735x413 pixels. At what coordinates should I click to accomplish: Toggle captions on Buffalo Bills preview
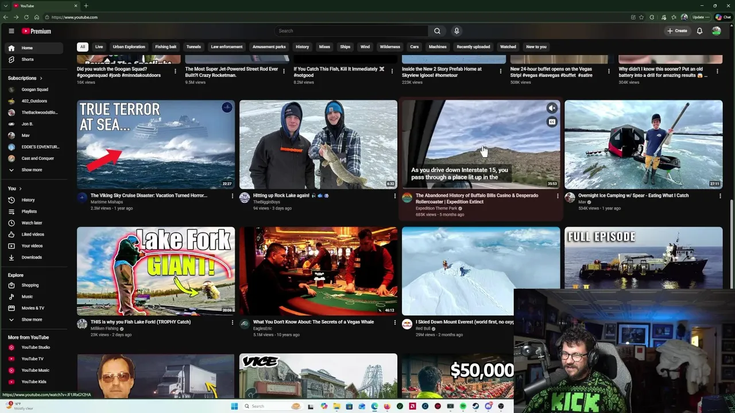coord(552,122)
